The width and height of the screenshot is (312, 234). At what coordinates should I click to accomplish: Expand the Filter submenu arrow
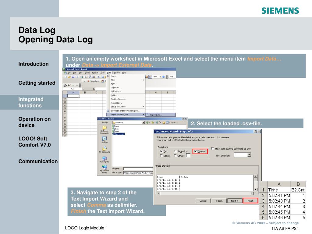point(143,80)
